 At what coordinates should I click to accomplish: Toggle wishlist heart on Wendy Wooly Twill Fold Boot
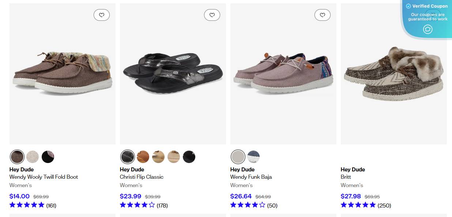tap(102, 15)
